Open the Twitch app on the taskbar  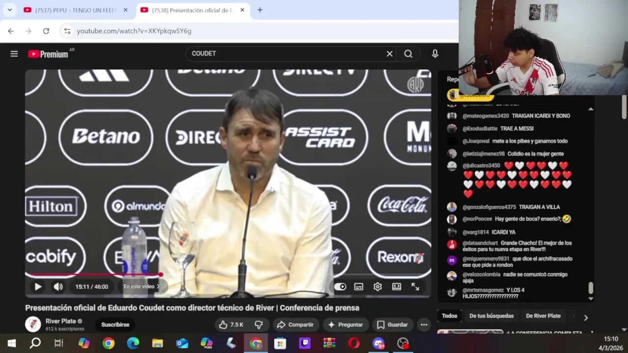click(305, 343)
